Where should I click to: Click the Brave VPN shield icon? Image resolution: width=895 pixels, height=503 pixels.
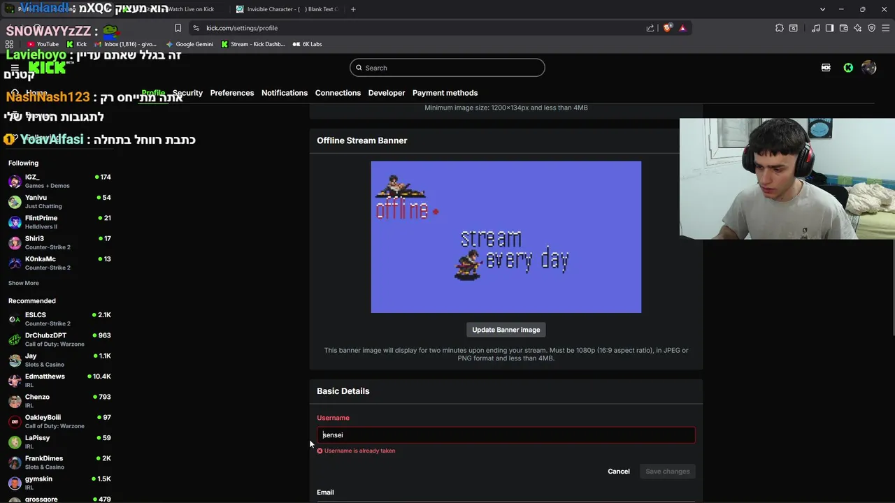point(871,28)
